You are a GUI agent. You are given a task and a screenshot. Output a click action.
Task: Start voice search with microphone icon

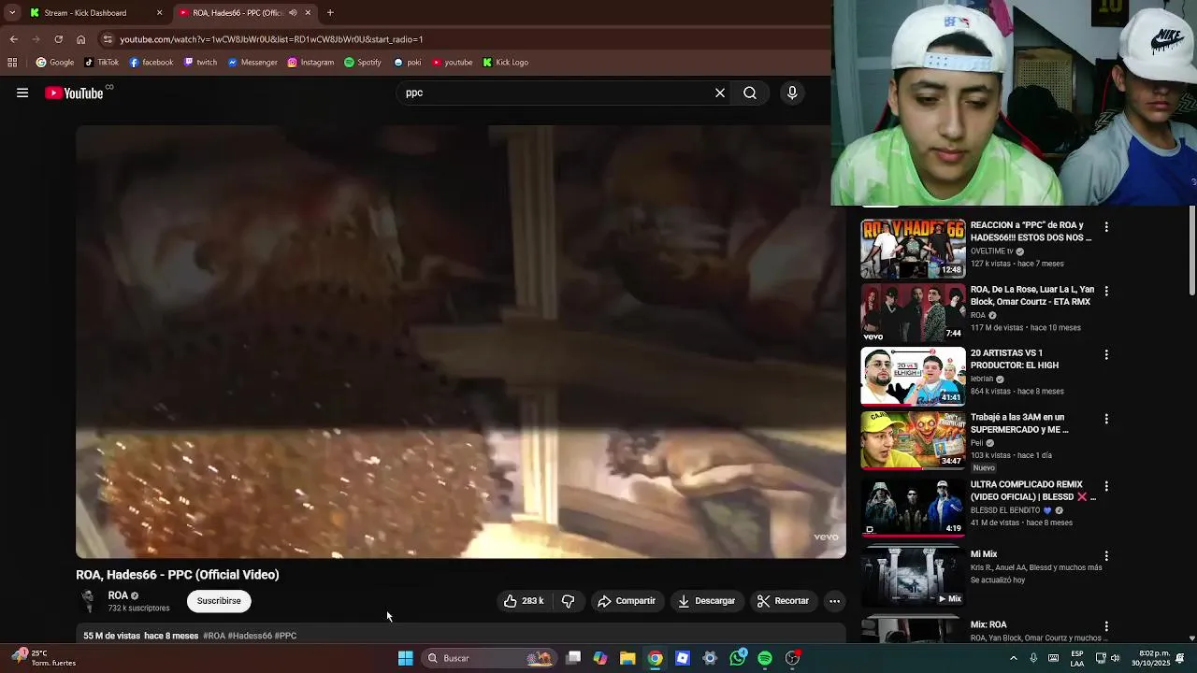(x=792, y=93)
